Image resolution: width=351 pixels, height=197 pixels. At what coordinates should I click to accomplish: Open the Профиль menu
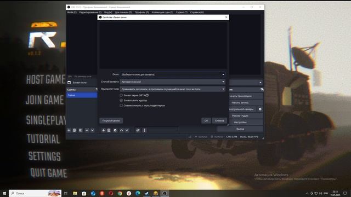(x=141, y=12)
